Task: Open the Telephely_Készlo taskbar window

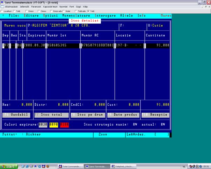Action: [125, 167]
